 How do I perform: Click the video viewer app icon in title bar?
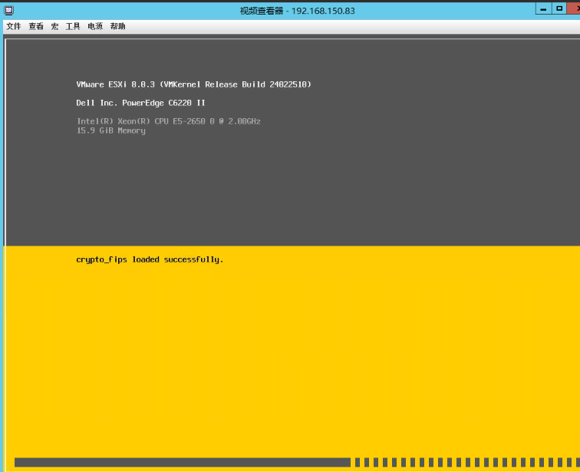tap(9, 11)
